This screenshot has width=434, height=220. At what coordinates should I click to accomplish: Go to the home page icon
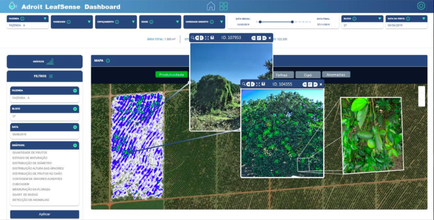[211, 6]
